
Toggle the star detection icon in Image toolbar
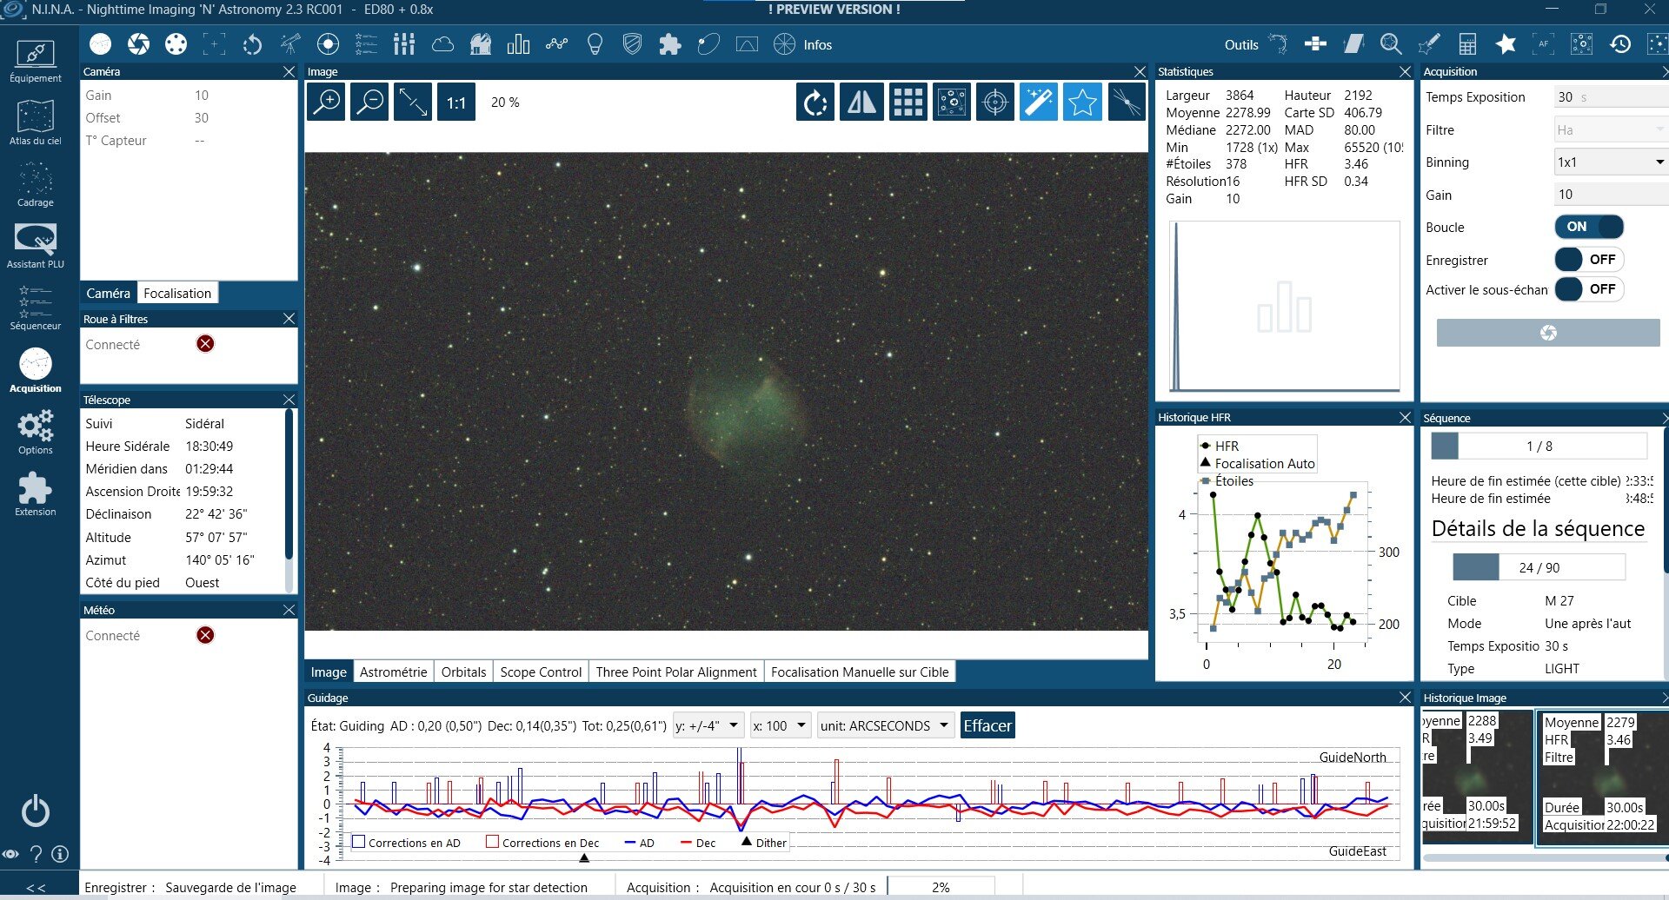point(1082,103)
